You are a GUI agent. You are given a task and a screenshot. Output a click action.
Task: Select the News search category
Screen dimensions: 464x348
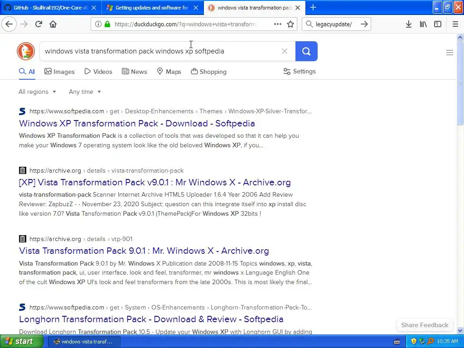coord(134,72)
